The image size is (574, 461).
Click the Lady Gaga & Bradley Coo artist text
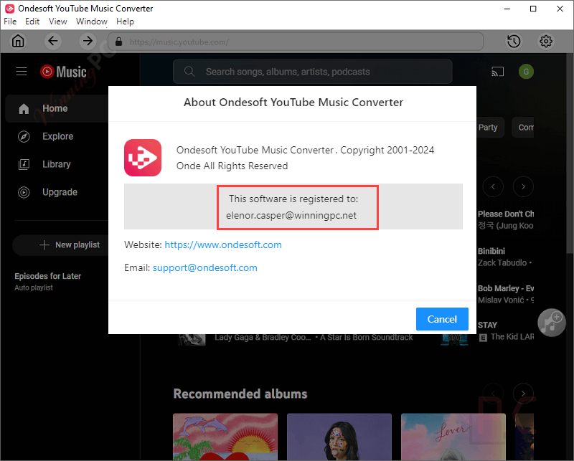point(263,338)
